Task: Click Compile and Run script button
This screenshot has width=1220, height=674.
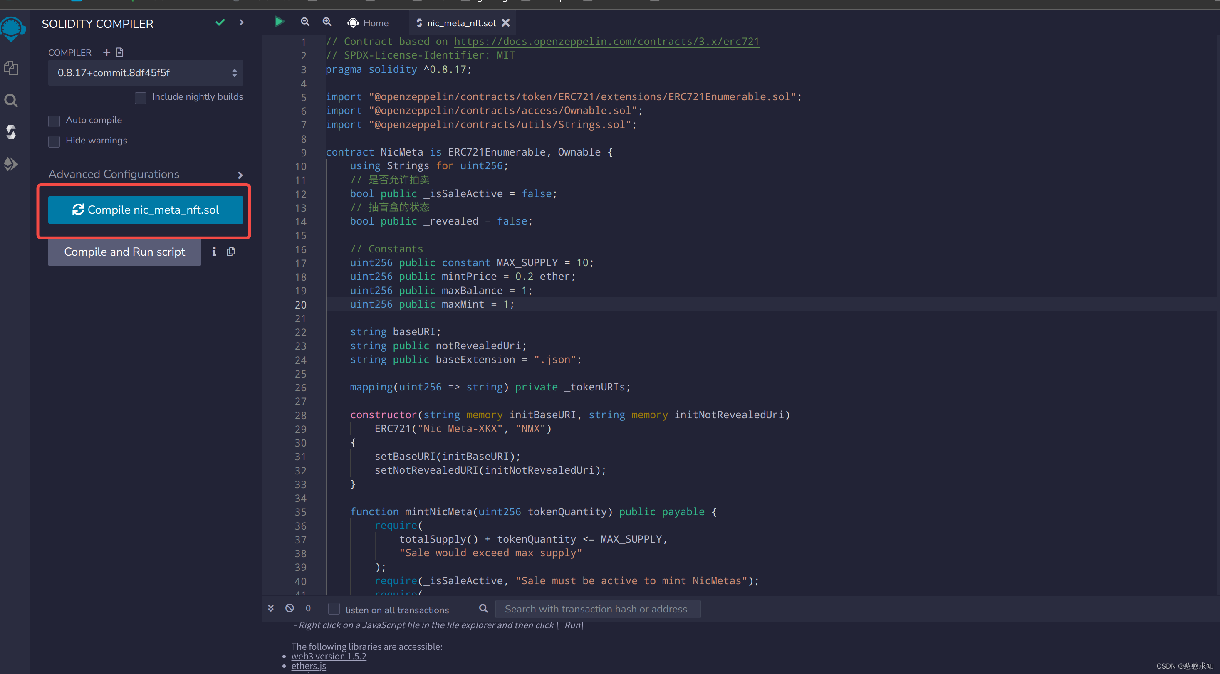Action: point(124,252)
